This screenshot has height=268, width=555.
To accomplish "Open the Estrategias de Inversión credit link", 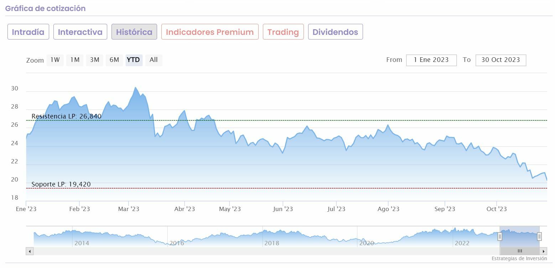I will (519, 258).
